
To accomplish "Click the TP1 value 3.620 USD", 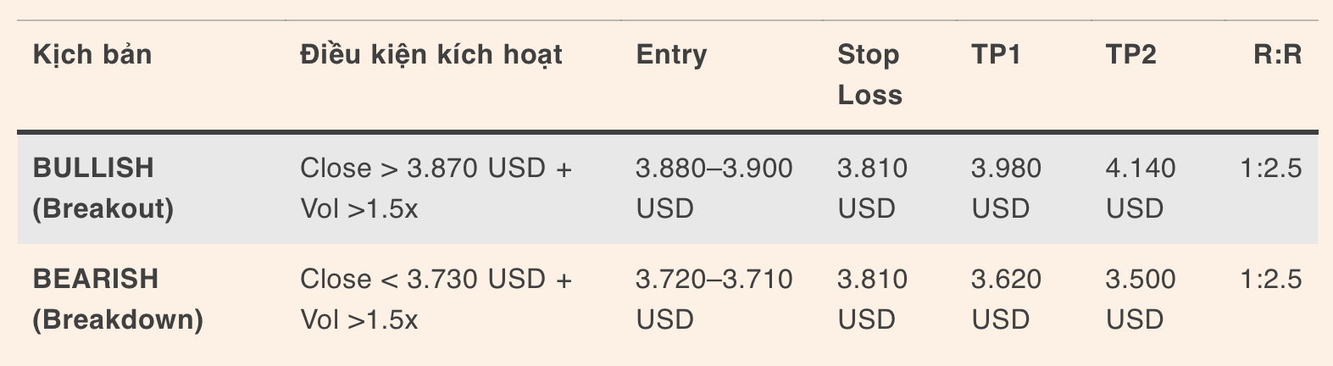I will 1006,299.
